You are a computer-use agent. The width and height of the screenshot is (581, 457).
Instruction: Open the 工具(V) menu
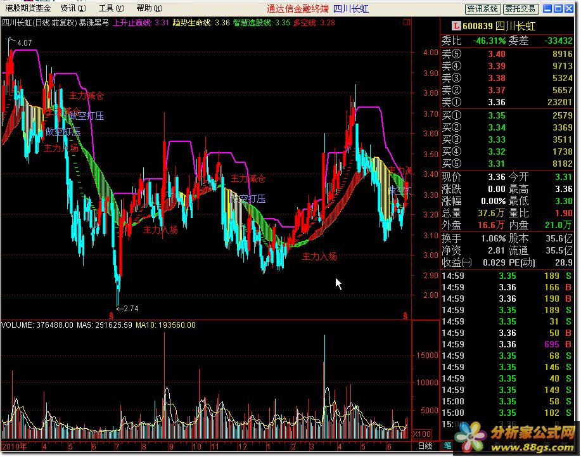(x=112, y=8)
